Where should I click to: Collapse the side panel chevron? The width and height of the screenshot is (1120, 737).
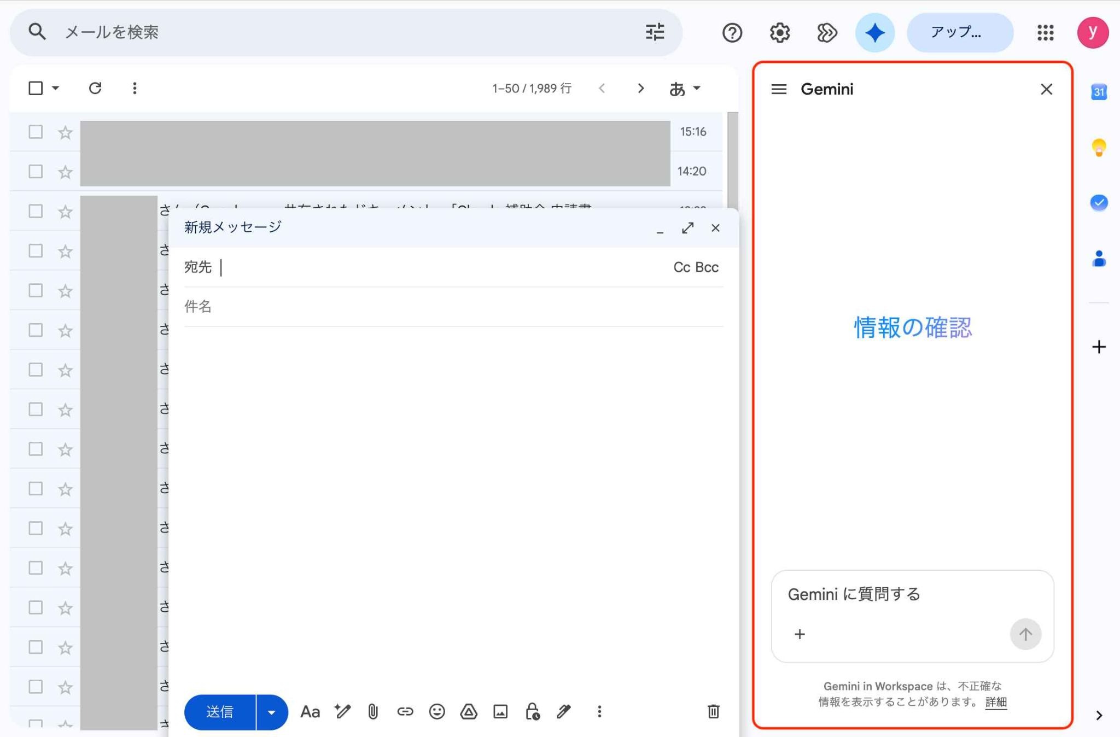tap(1099, 715)
